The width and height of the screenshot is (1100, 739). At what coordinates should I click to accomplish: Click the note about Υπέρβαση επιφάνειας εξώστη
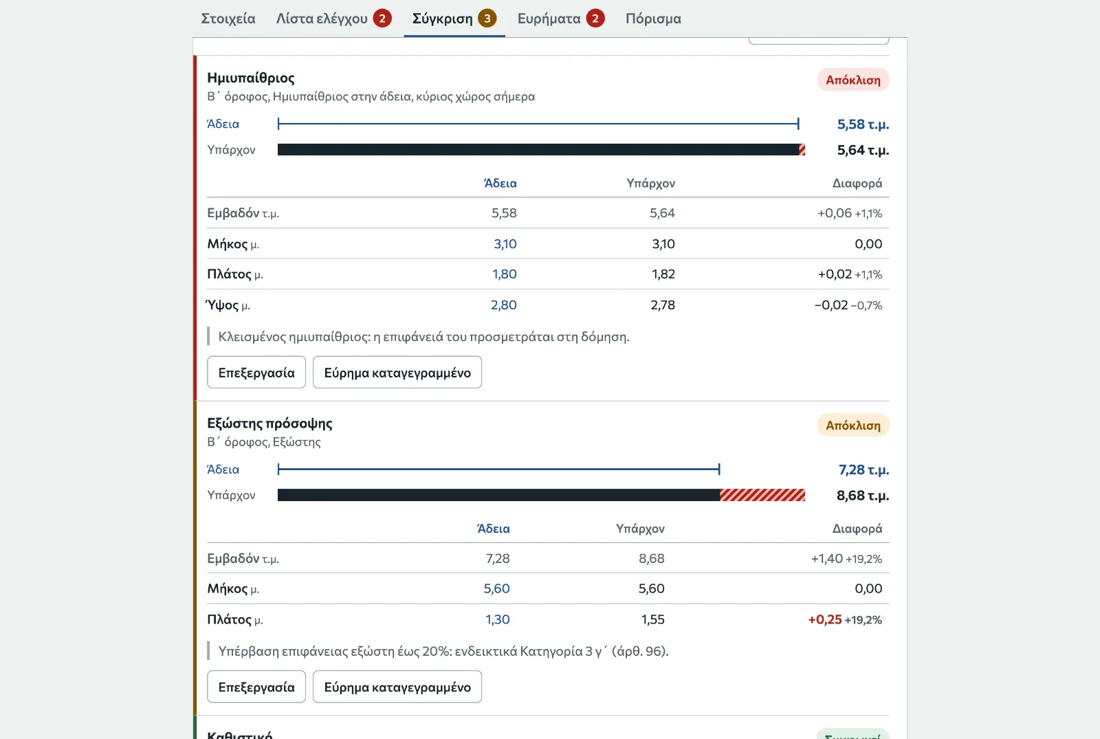(443, 651)
